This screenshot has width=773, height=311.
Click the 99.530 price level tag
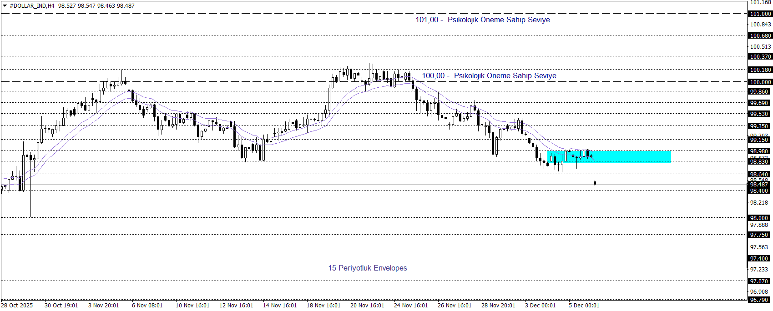[760, 114]
